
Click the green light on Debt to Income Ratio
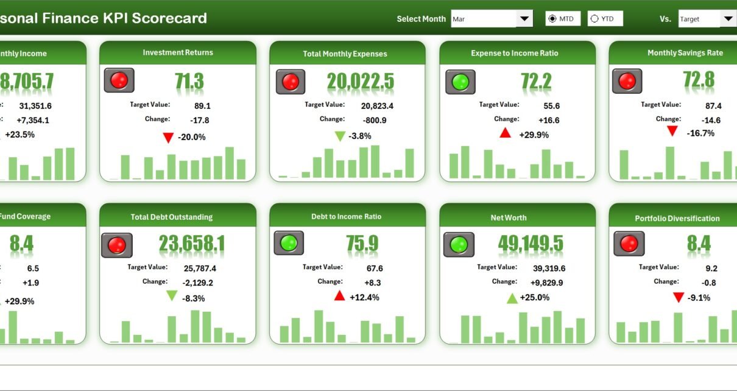288,243
